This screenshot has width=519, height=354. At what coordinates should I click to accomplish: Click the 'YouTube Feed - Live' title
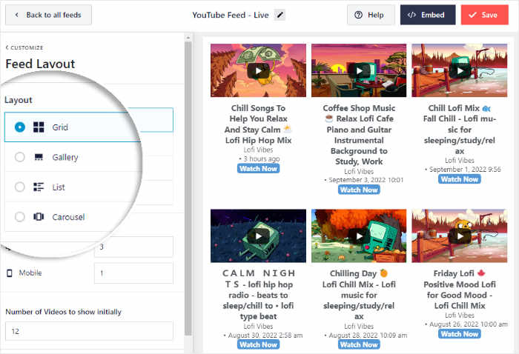pyautogui.click(x=231, y=16)
